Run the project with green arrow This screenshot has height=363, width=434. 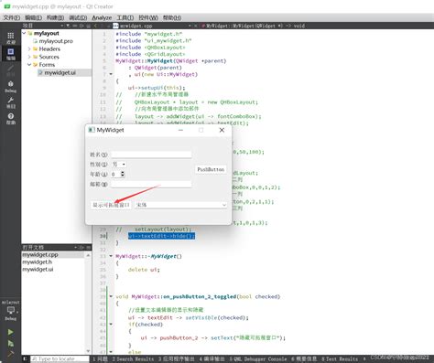pyautogui.click(x=11, y=332)
